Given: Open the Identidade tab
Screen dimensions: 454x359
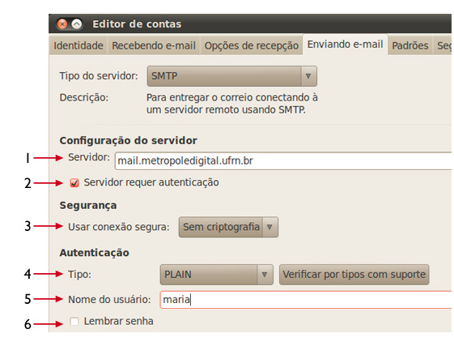Looking at the screenshot, I should 78,45.
